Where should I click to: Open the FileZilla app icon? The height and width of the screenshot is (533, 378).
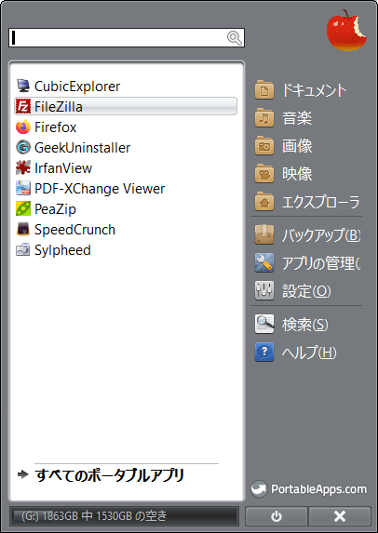(23, 106)
